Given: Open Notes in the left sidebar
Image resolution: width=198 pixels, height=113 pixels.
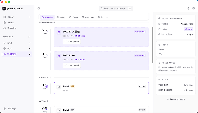Looking at the screenshot, I should click(17, 23).
